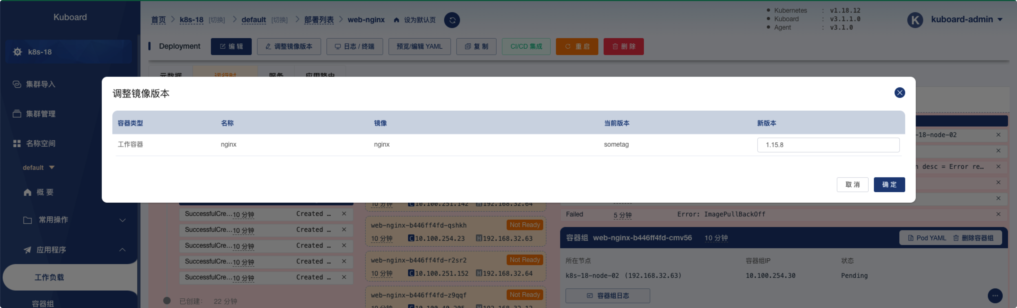
Task: Click Not Ready badge of pod r2sr2
Action: pos(524,260)
